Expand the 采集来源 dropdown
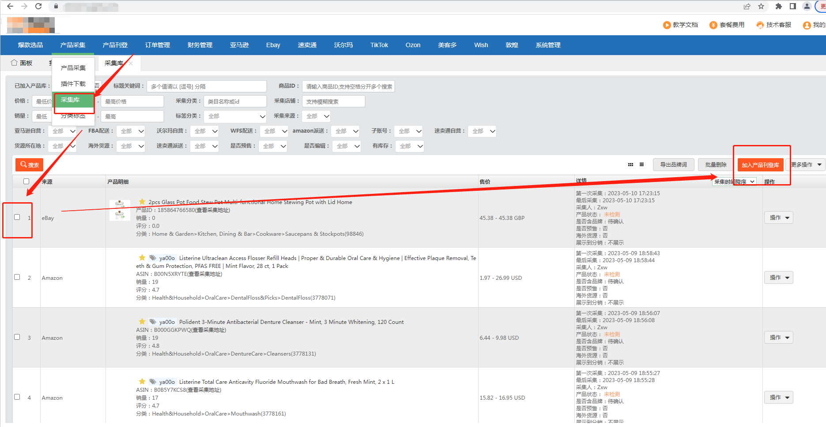826x427 pixels. point(317,116)
